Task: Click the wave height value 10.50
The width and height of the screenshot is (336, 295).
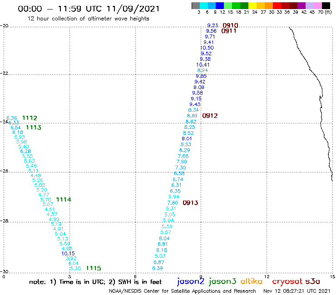Action: point(207,48)
